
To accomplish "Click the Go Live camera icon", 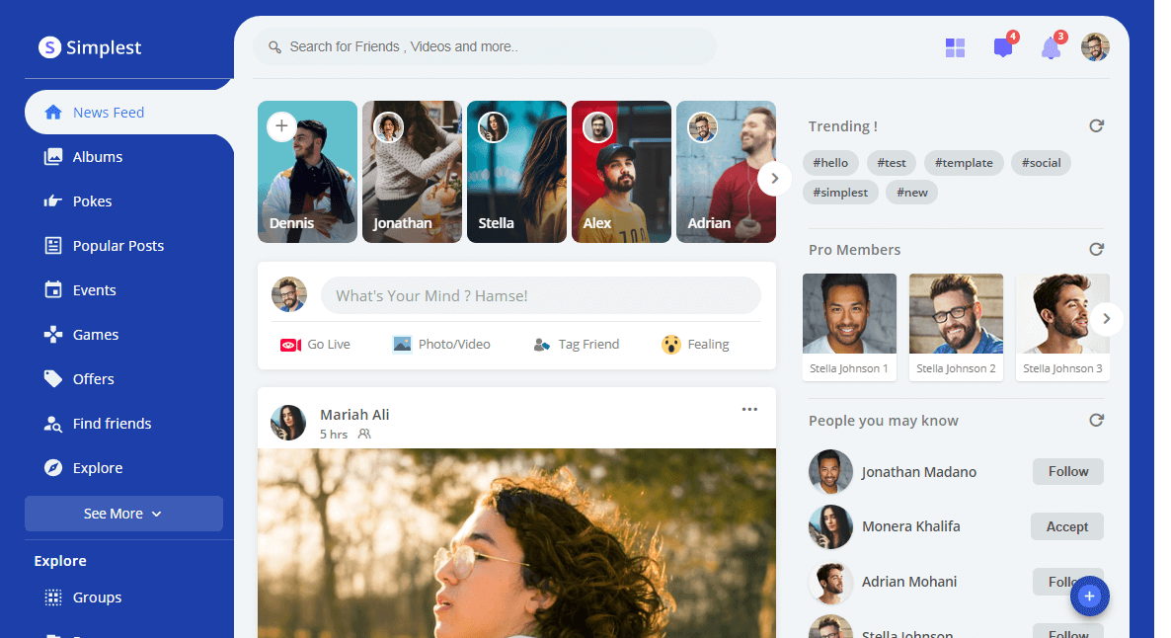I will [290, 345].
